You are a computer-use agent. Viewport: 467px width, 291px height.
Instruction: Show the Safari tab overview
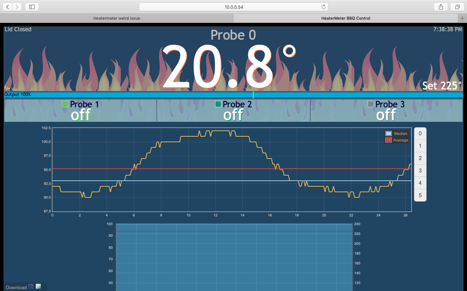tap(457, 7)
